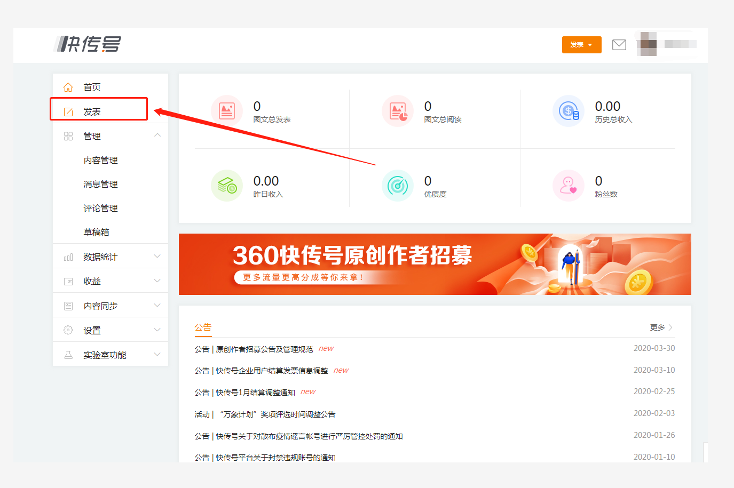Click the 历史总收入 coin icon

tap(569, 111)
